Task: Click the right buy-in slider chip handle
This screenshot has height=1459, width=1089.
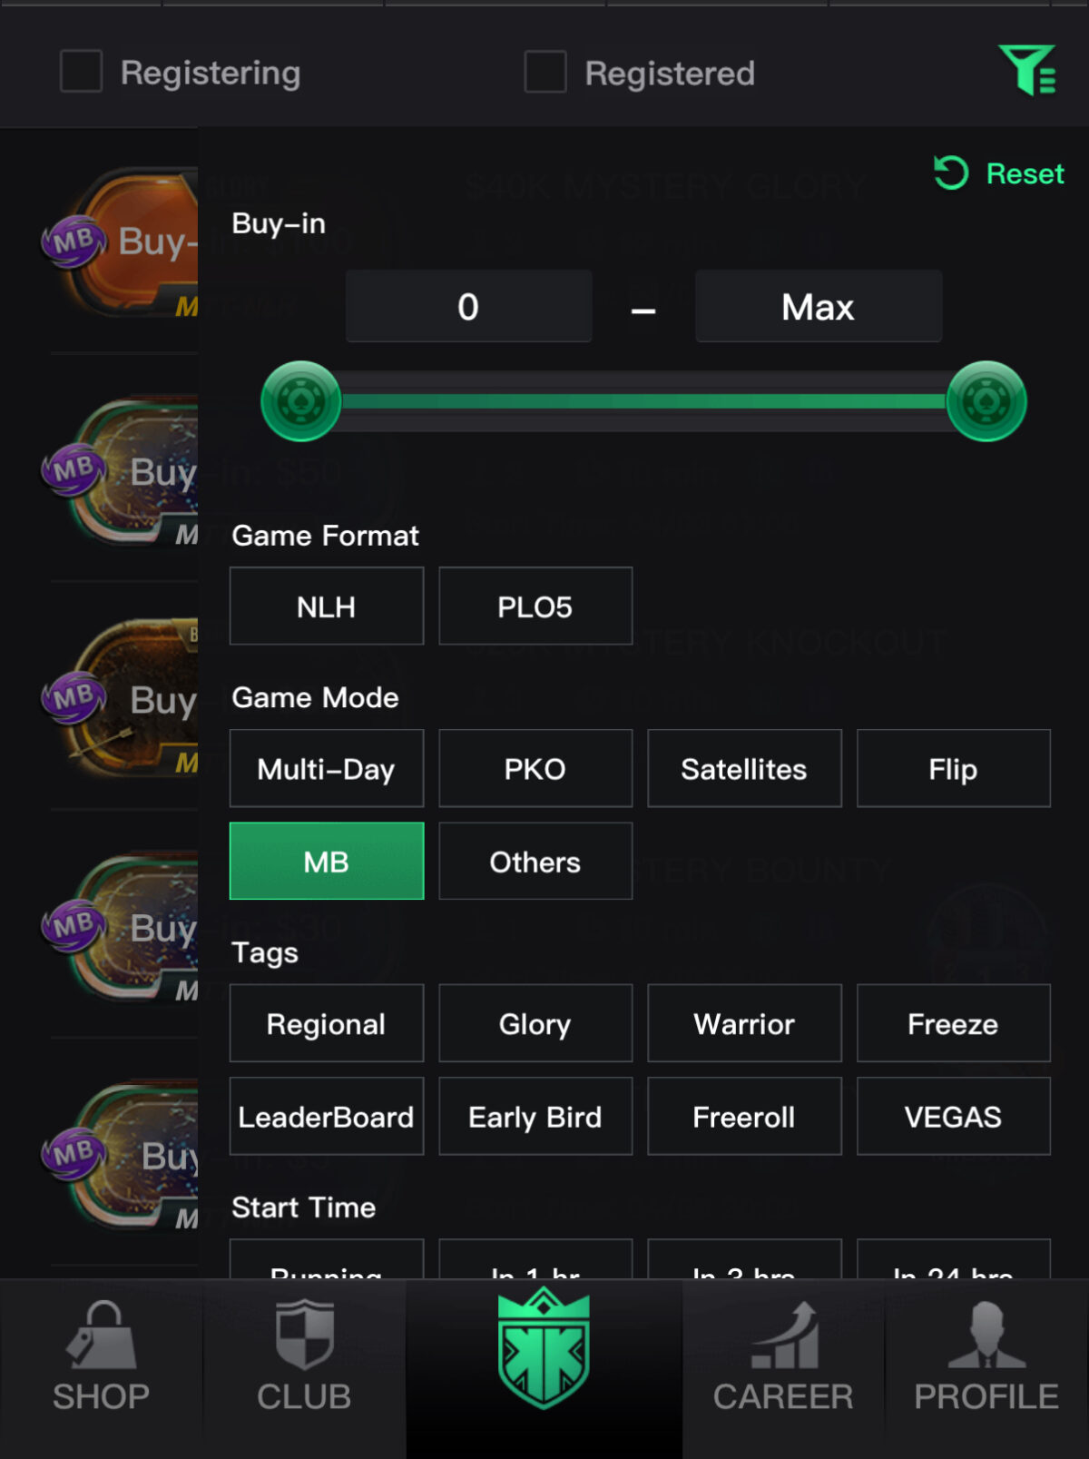Action: [986, 401]
